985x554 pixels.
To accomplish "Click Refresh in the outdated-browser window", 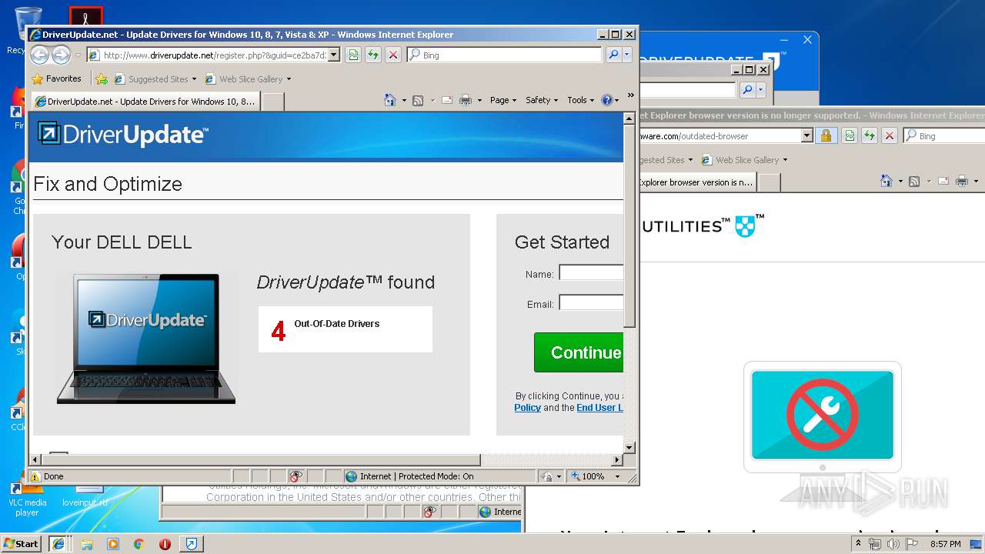I will pyautogui.click(x=870, y=135).
